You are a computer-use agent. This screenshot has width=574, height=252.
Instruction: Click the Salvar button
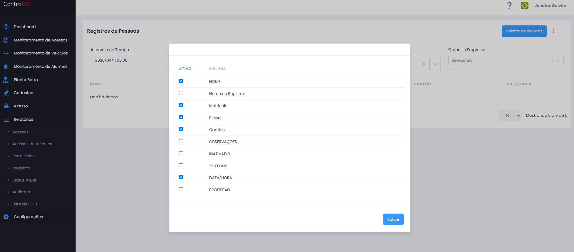[393, 219]
